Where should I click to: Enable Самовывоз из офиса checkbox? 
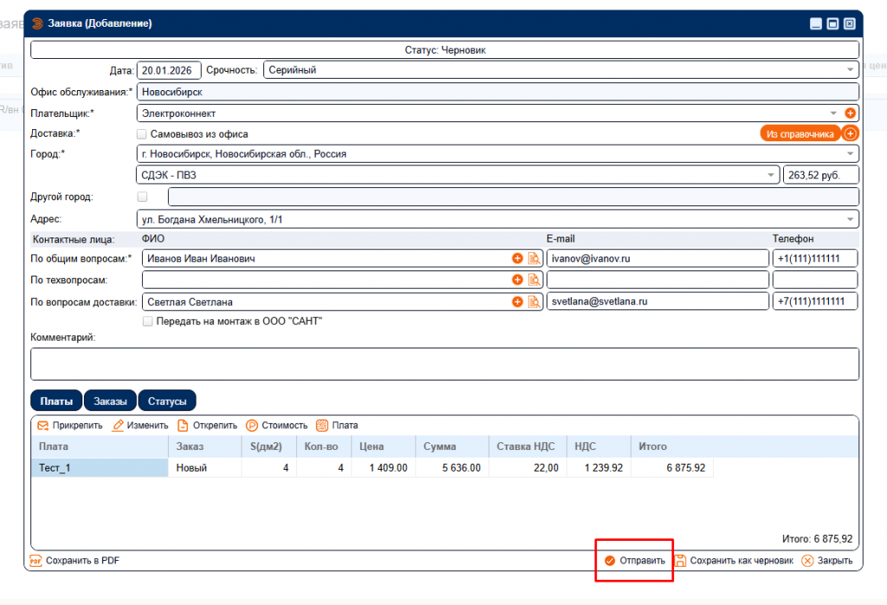[142, 134]
